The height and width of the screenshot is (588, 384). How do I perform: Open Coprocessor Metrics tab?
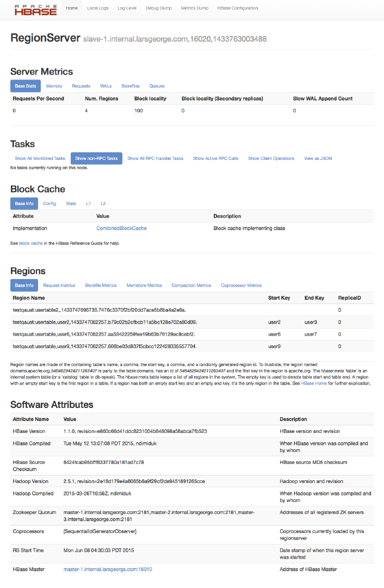(241, 285)
